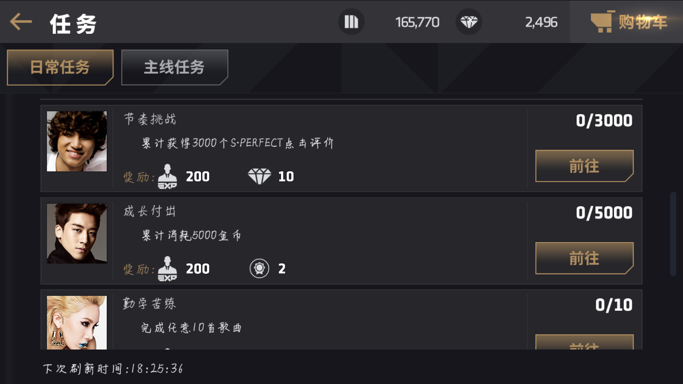The height and width of the screenshot is (384, 683).
Task: Tap the back arrow icon
Action: pos(21,22)
